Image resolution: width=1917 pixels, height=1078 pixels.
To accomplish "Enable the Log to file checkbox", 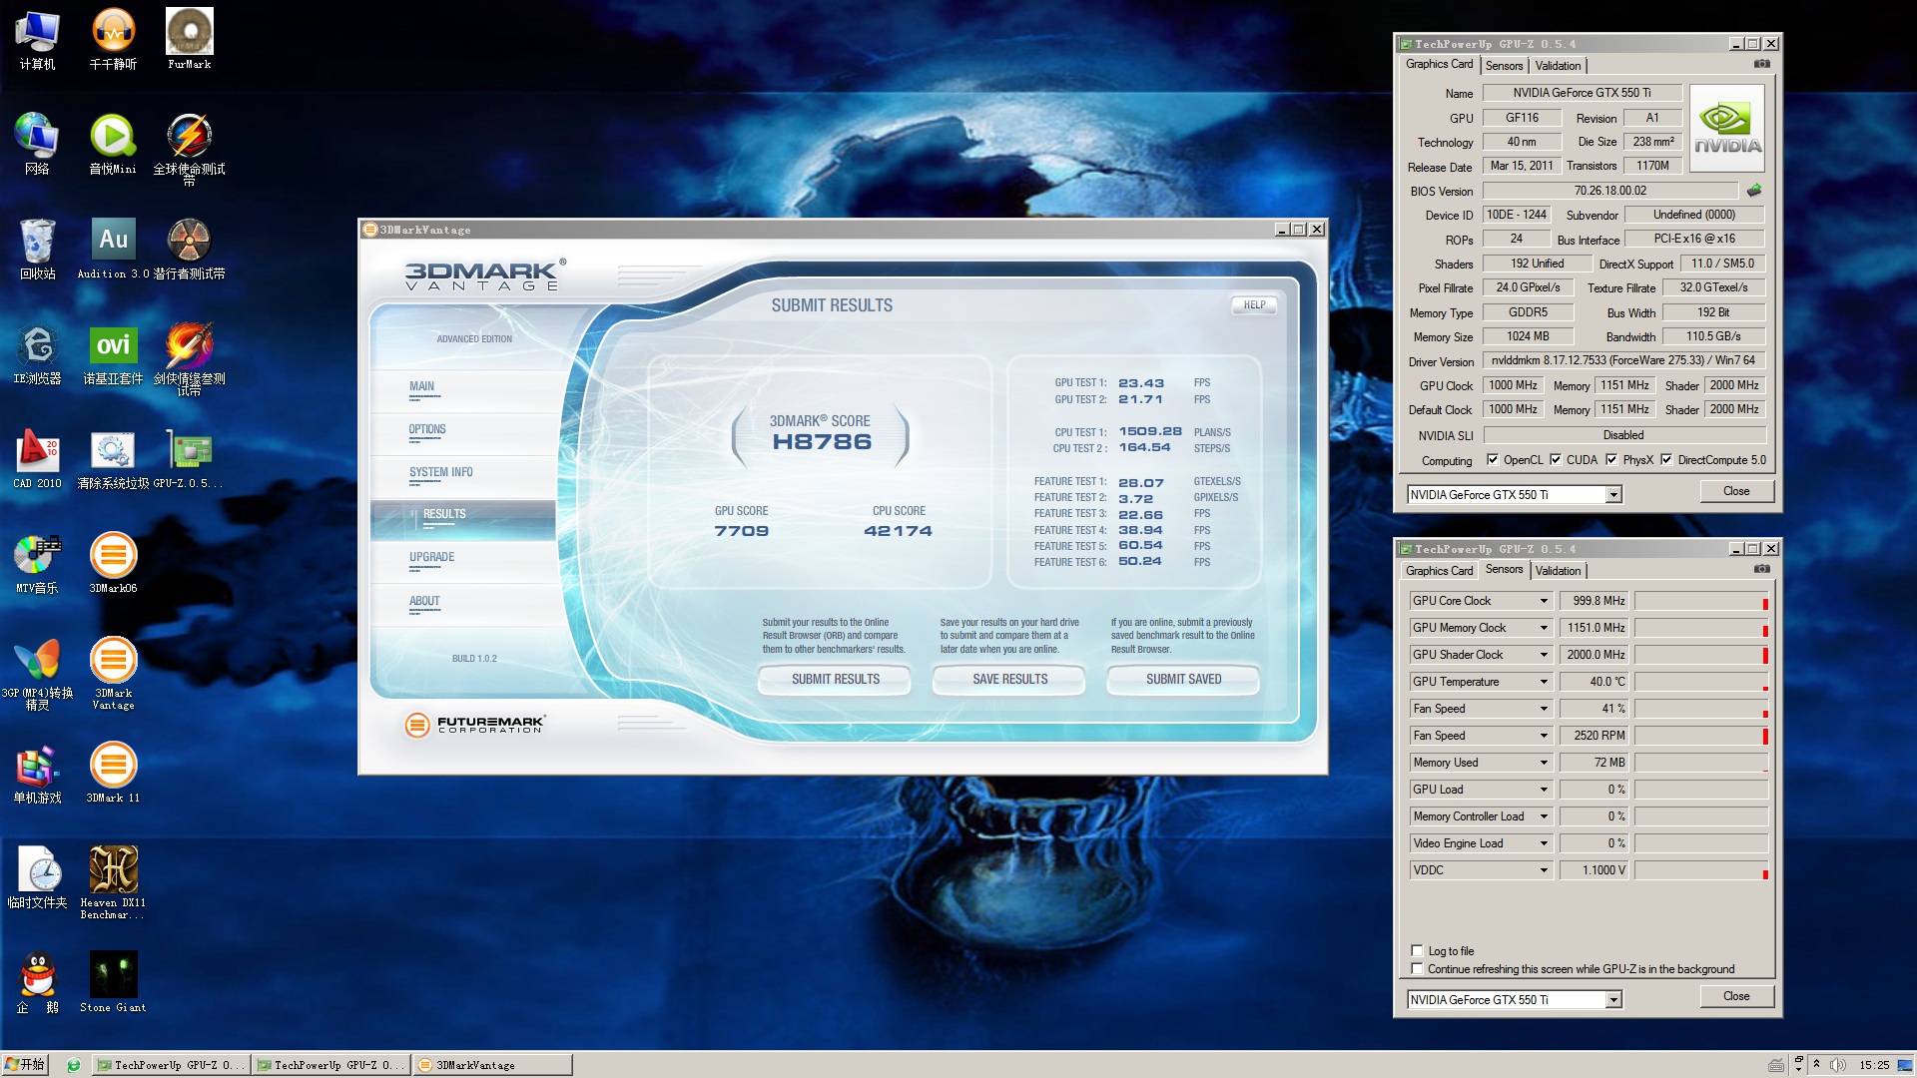I will tap(1417, 950).
